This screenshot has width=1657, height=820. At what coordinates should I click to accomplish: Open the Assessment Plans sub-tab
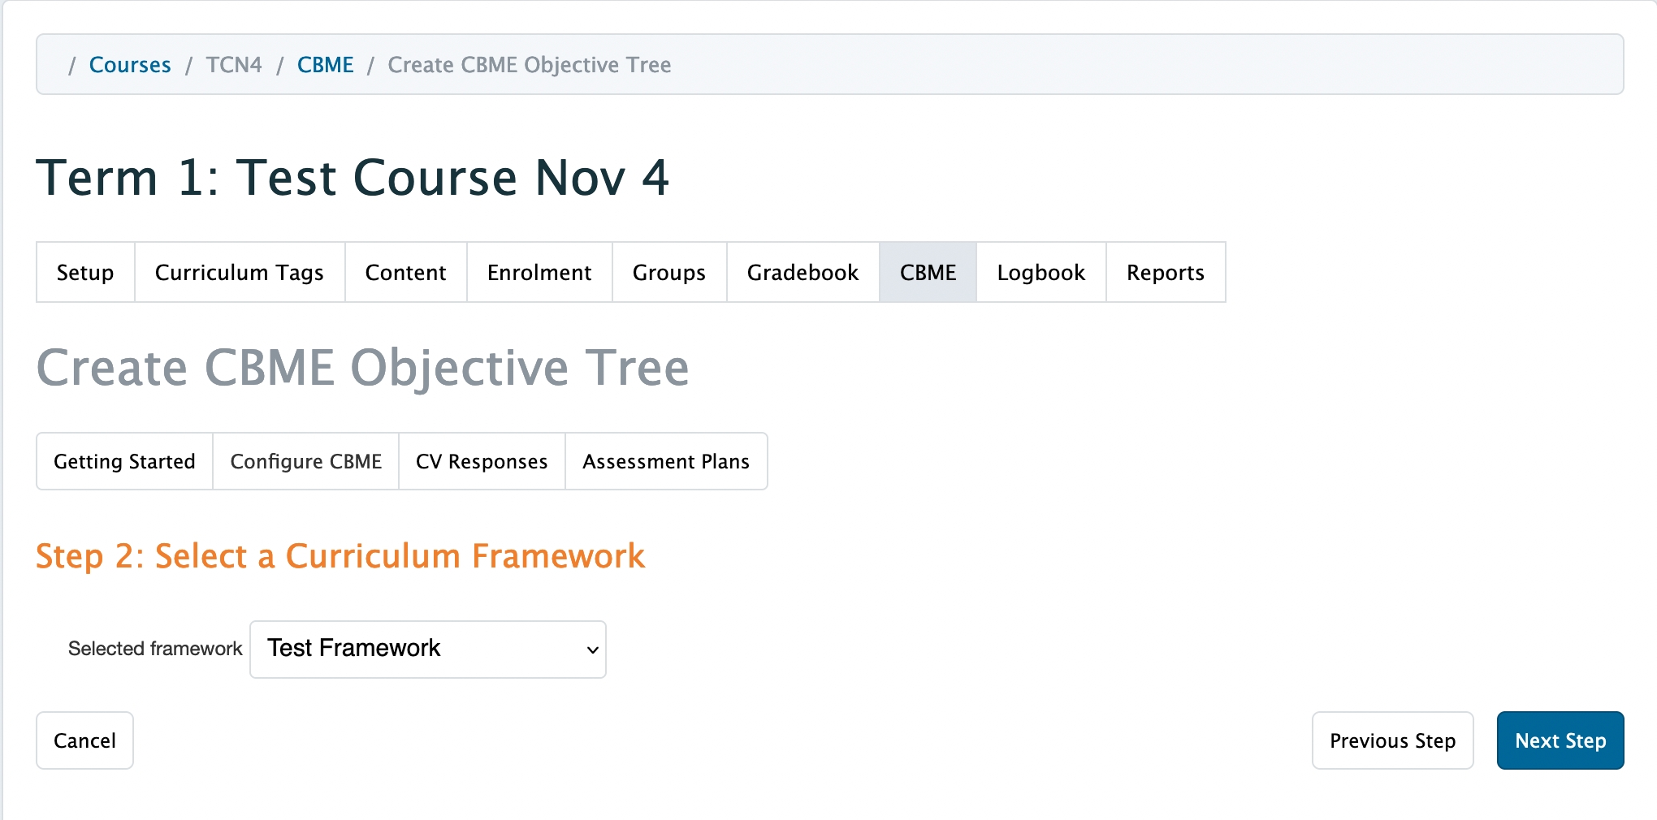665,461
